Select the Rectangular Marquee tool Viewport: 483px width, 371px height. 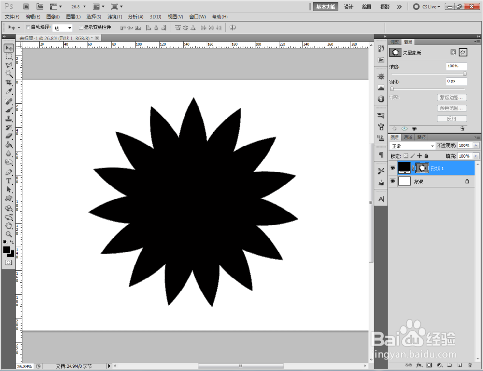[9, 56]
